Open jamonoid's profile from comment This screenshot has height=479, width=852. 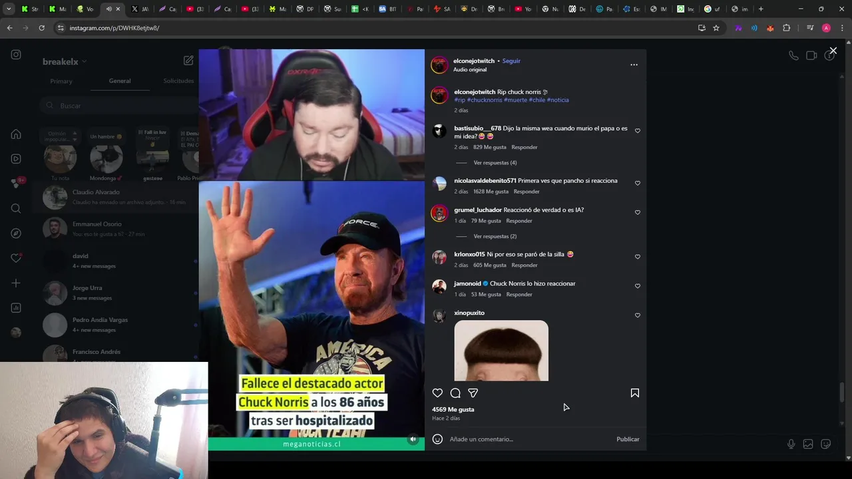(x=467, y=283)
